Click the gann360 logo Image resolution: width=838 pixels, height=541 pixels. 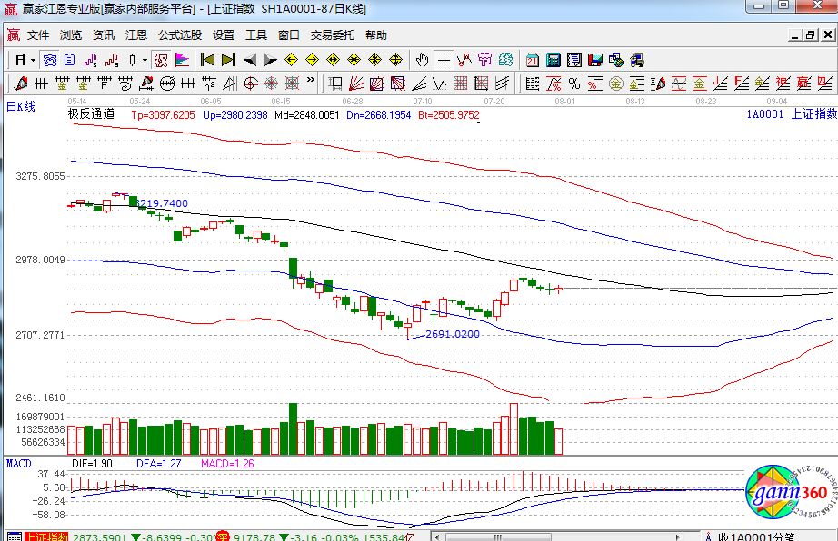click(x=783, y=495)
